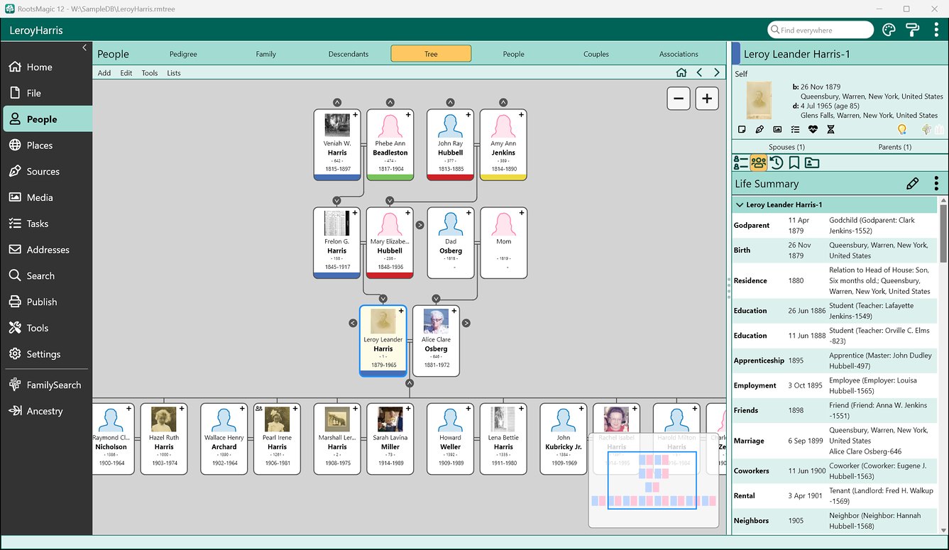Expand ancestors above John Ray Hubbell

tap(450, 103)
